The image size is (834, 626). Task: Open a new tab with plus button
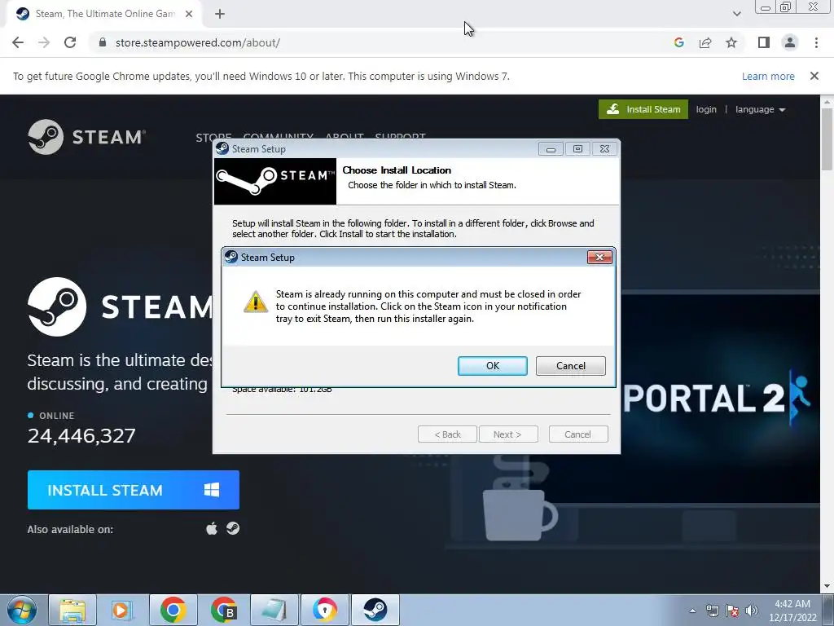click(x=220, y=14)
